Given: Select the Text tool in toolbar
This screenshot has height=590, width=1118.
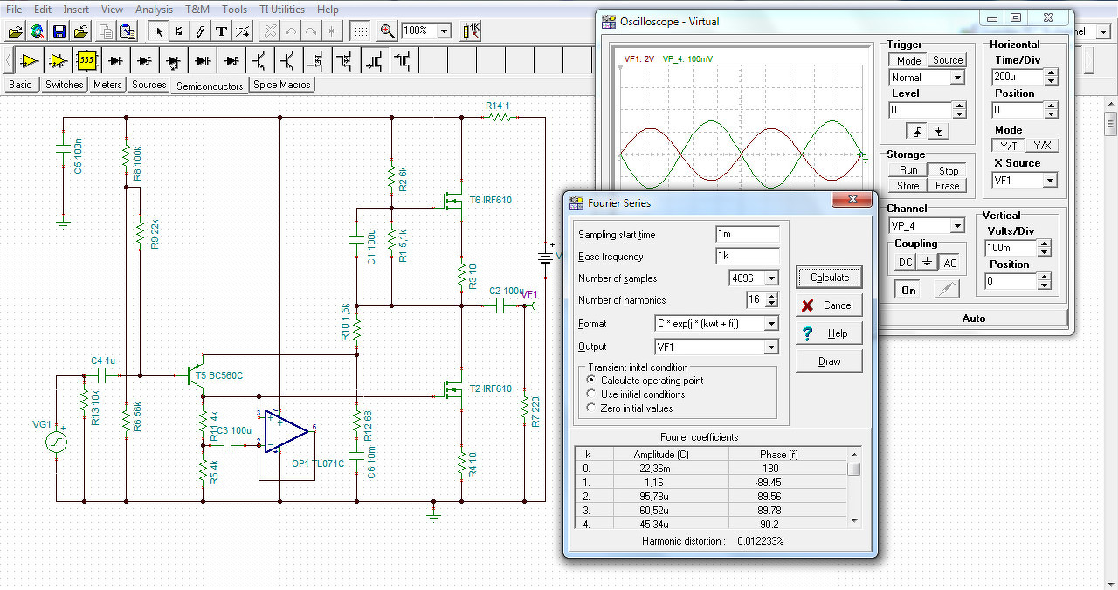Looking at the screenshot, I should pos(222,31).
